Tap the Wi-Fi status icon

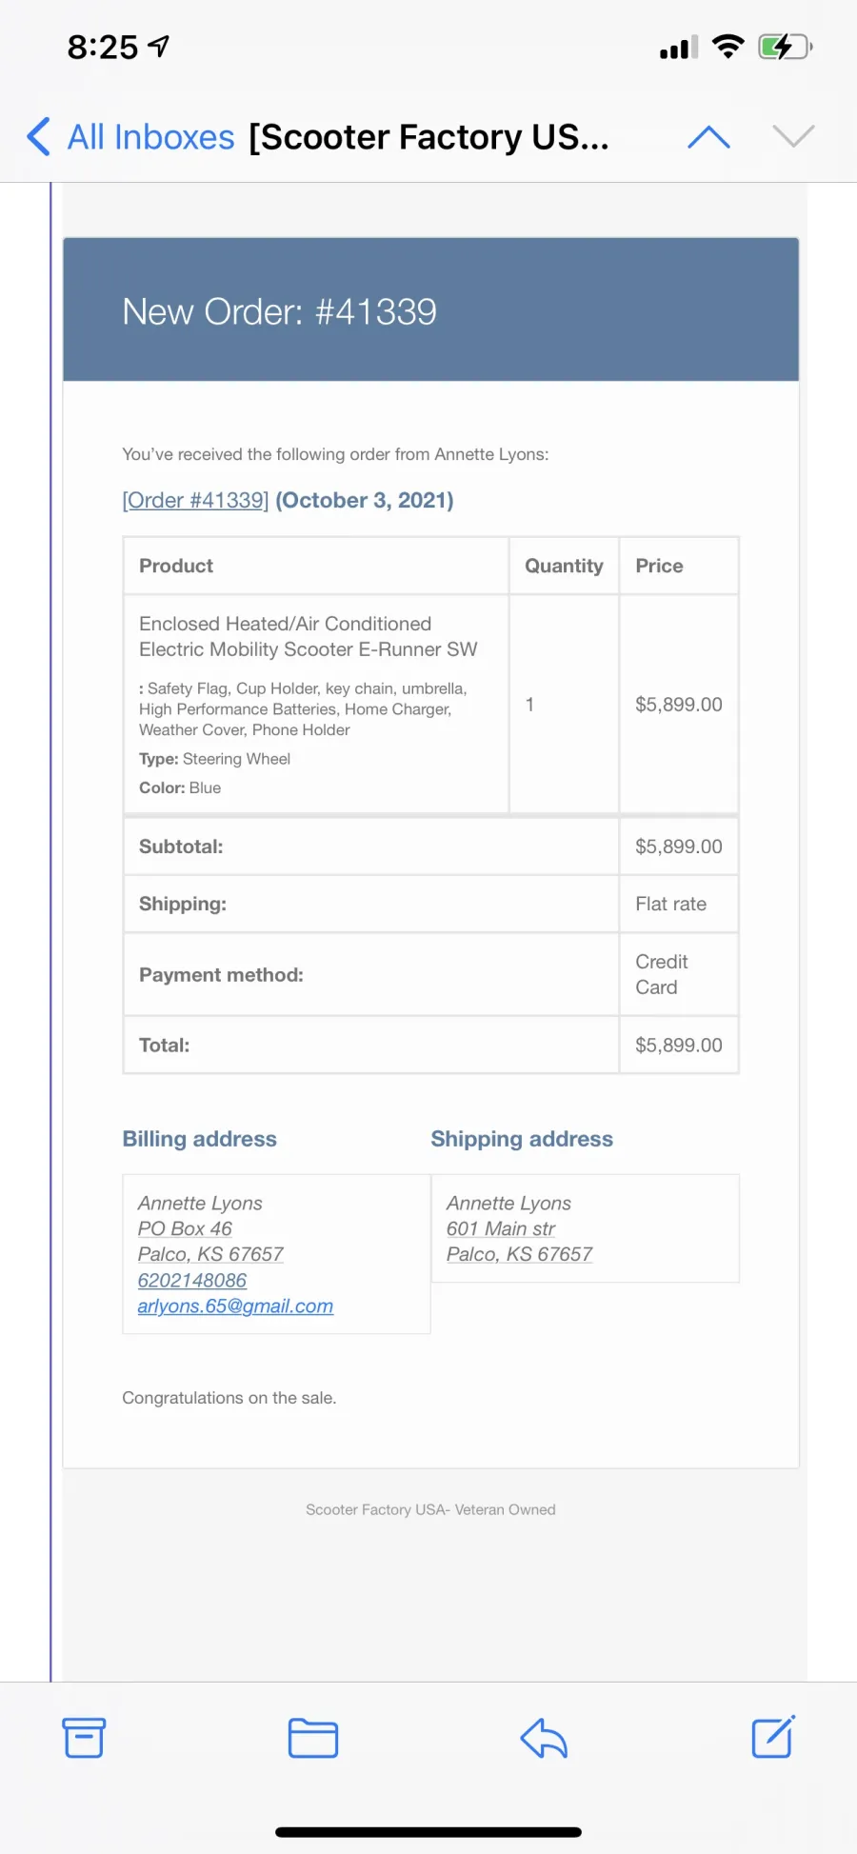coord(728,47)
